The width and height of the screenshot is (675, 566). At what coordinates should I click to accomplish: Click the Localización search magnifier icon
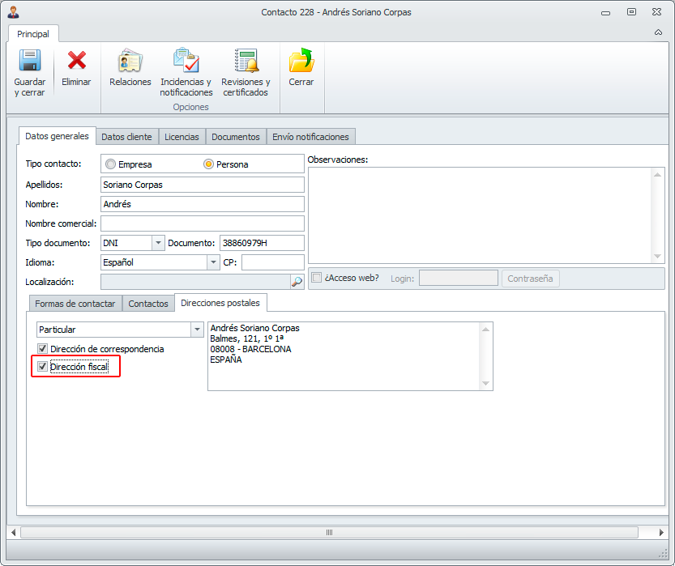point(297,282)
